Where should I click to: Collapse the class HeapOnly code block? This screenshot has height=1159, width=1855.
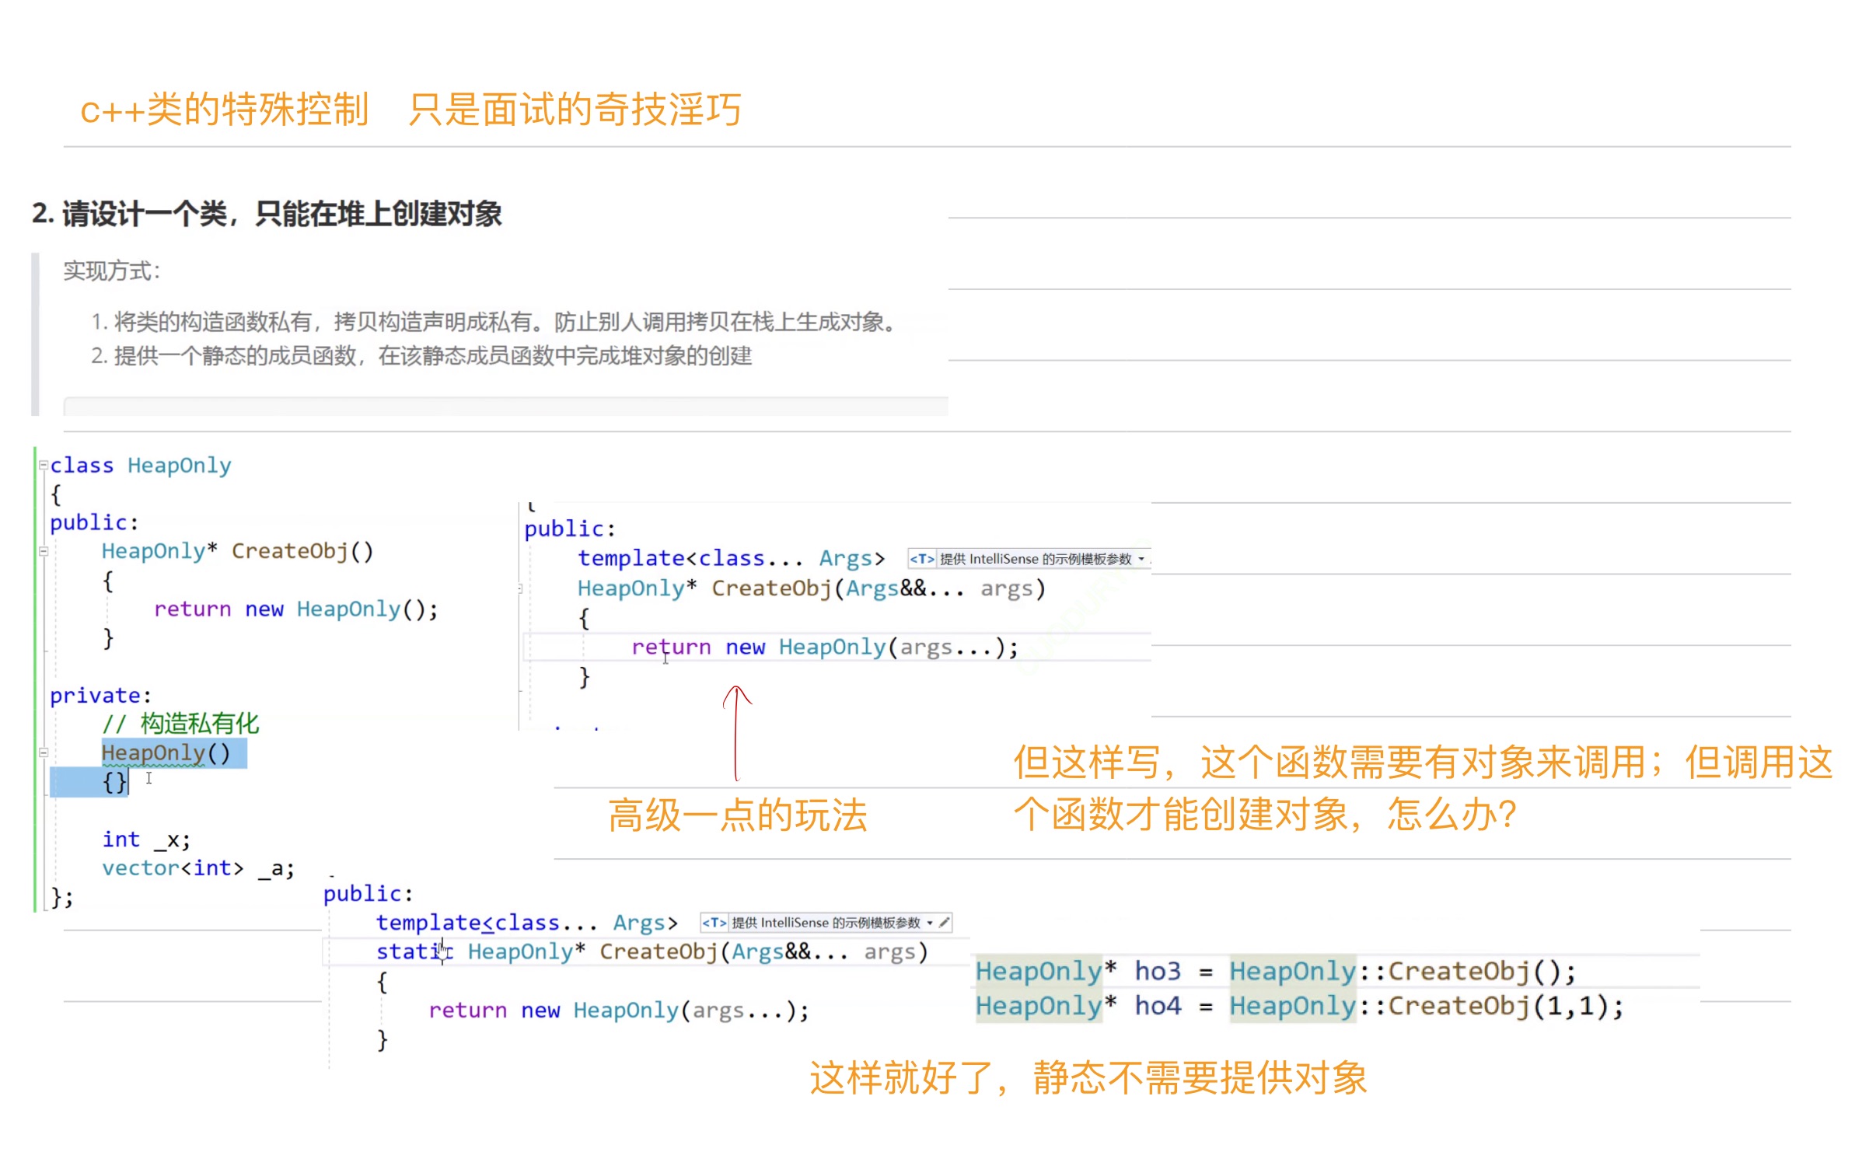click(44, 465)
